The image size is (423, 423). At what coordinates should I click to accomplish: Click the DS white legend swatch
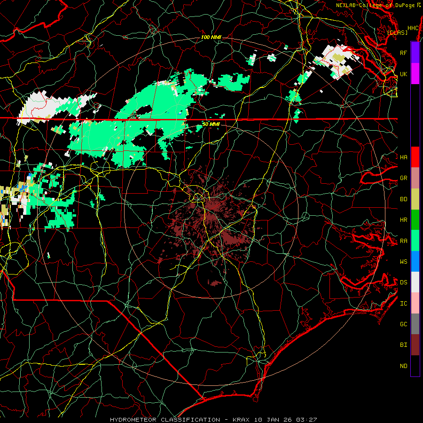[415, 282]
